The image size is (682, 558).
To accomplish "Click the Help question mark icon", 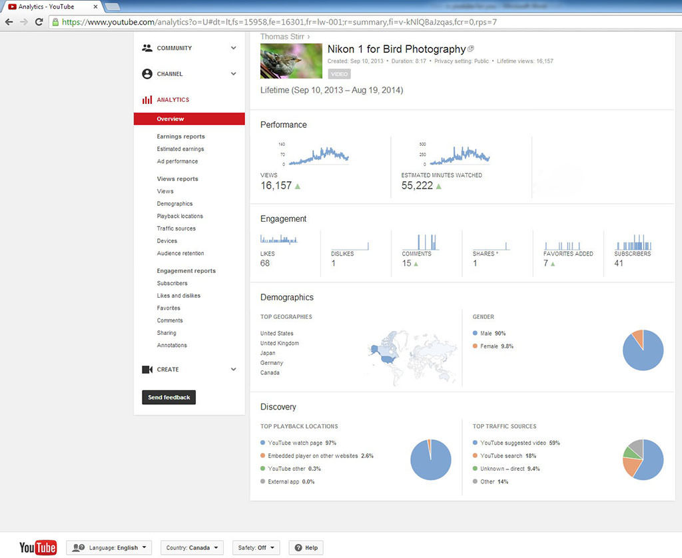I will (297, 547).
